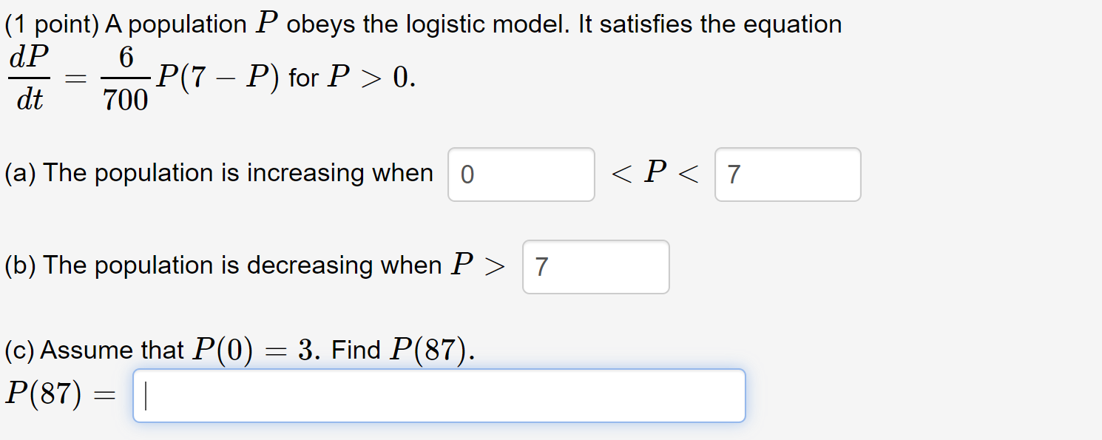This screenshot has width=1102, height=440.
Task: Click the answer box showing 7 in part (a)
Action: pos(786,174)
